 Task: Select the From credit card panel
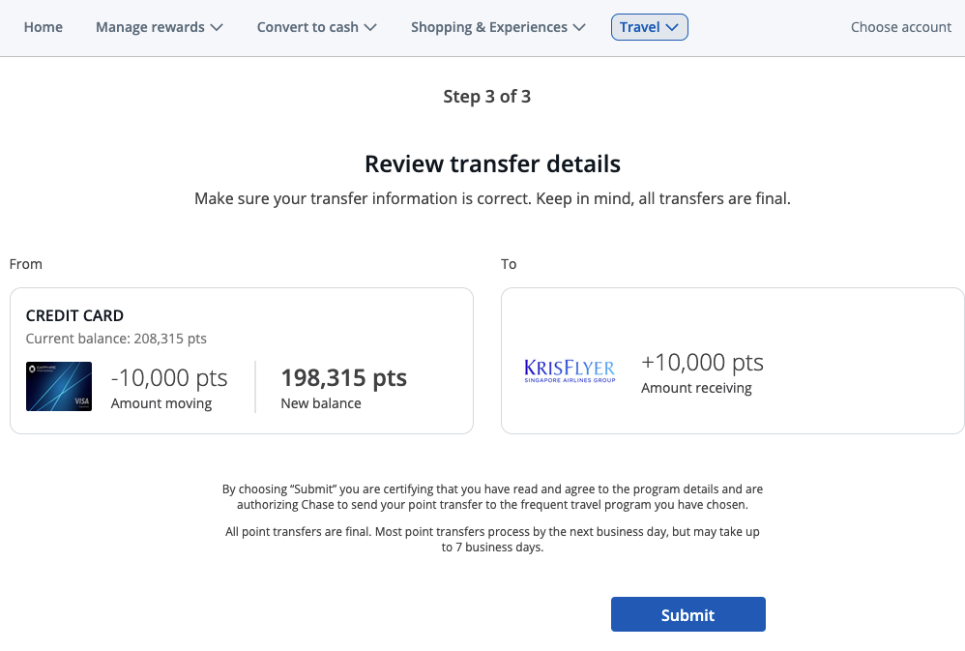pos(241,360)
